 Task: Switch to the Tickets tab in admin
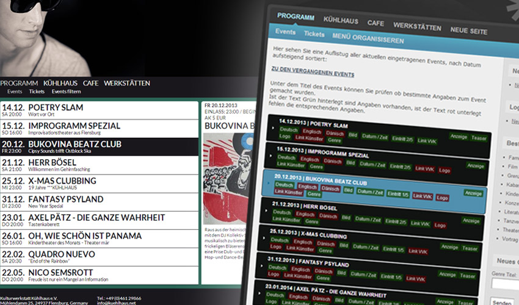click(314, 34)
